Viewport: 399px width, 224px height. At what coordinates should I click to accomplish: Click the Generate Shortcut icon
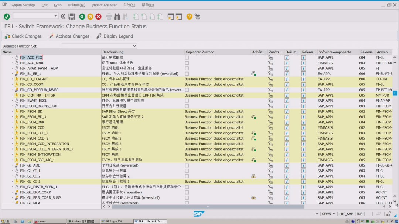(179, 17)
